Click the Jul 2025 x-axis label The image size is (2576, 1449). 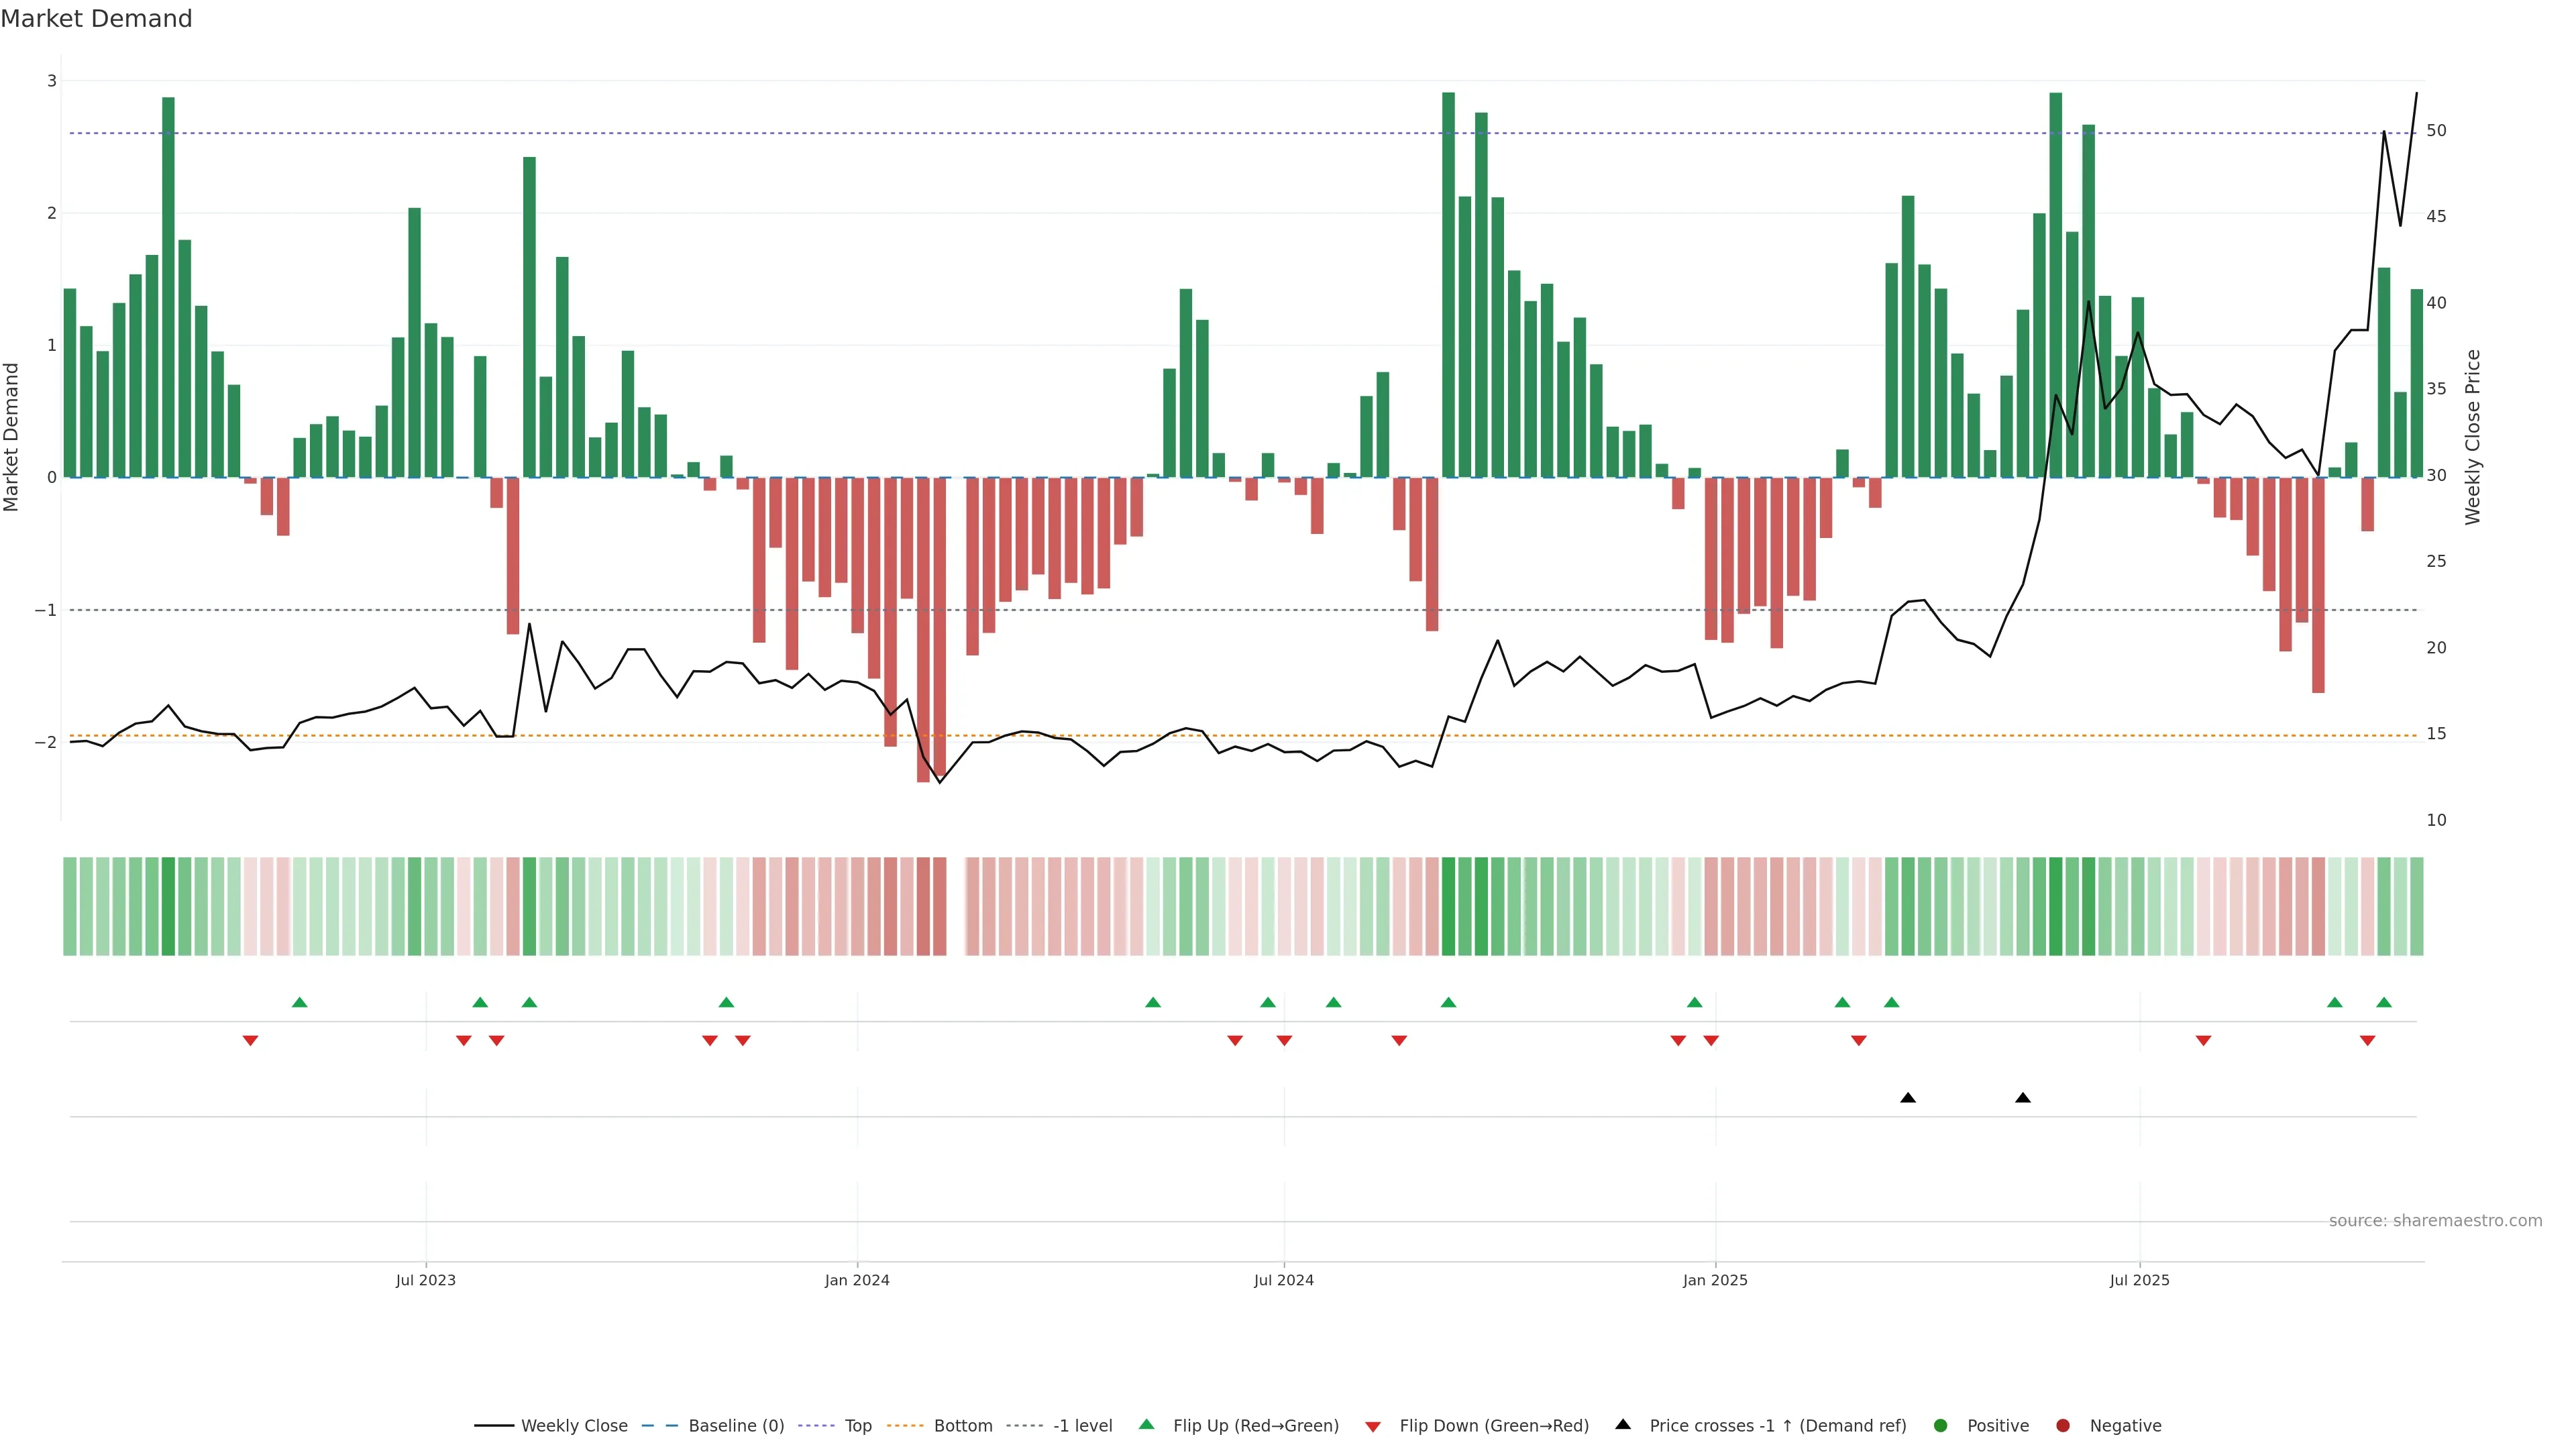[x=2139, y=1280]
